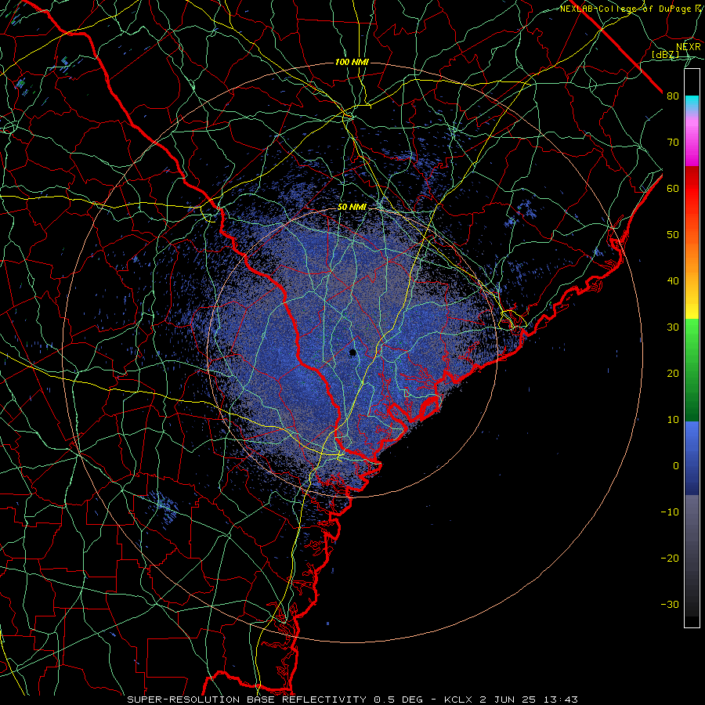The height and width of the screenshot is (705, 705).
Task: Click the 70 value on the dBZ scale
Action: pyautogui.click(x=673, y=143)
